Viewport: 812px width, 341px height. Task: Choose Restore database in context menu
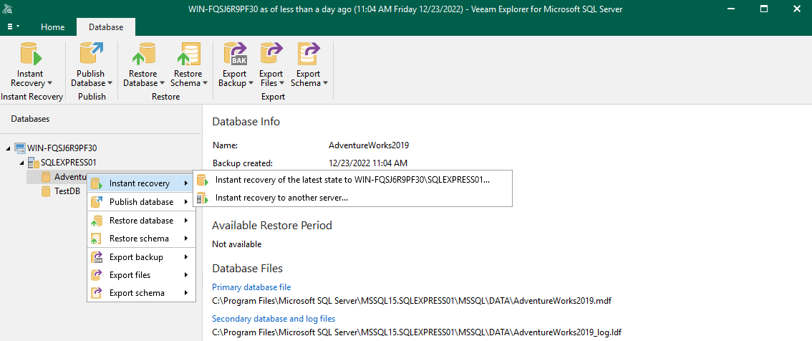click(x=141, y=221)
